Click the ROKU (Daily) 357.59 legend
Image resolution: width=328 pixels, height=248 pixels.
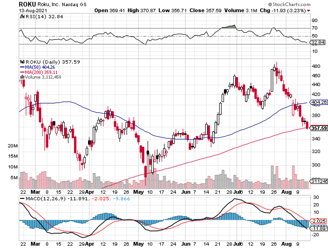(x=53, y=62)
